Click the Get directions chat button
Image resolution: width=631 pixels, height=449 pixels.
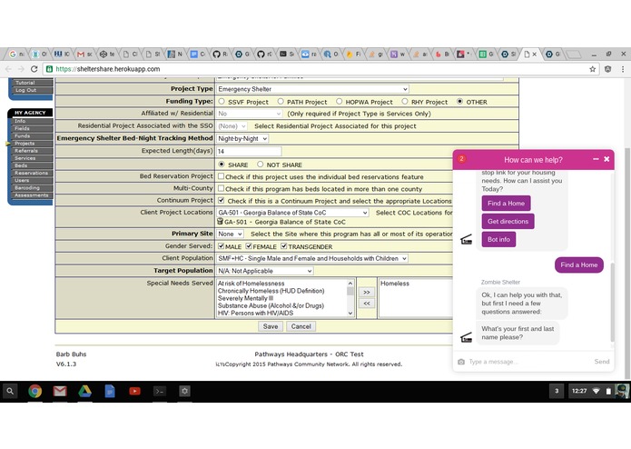coord(508,221)
